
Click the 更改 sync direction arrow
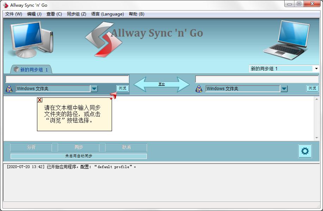point(162,84)
